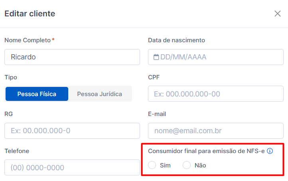Click the Telefone label text

click(x=17, y=151)
